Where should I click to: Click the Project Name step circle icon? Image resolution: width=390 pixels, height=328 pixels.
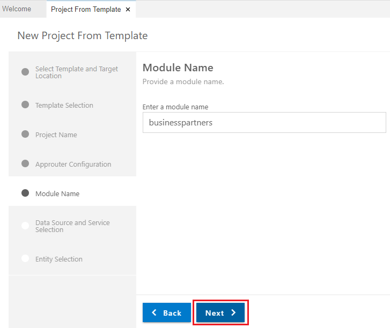[x=25, y=135]
